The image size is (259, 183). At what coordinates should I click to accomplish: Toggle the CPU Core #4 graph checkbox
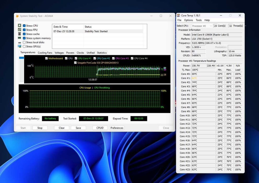132,58
